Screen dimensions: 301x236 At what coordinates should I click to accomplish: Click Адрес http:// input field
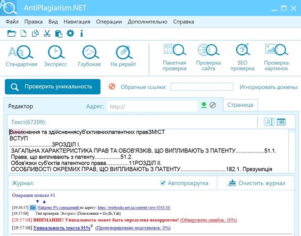152,106
